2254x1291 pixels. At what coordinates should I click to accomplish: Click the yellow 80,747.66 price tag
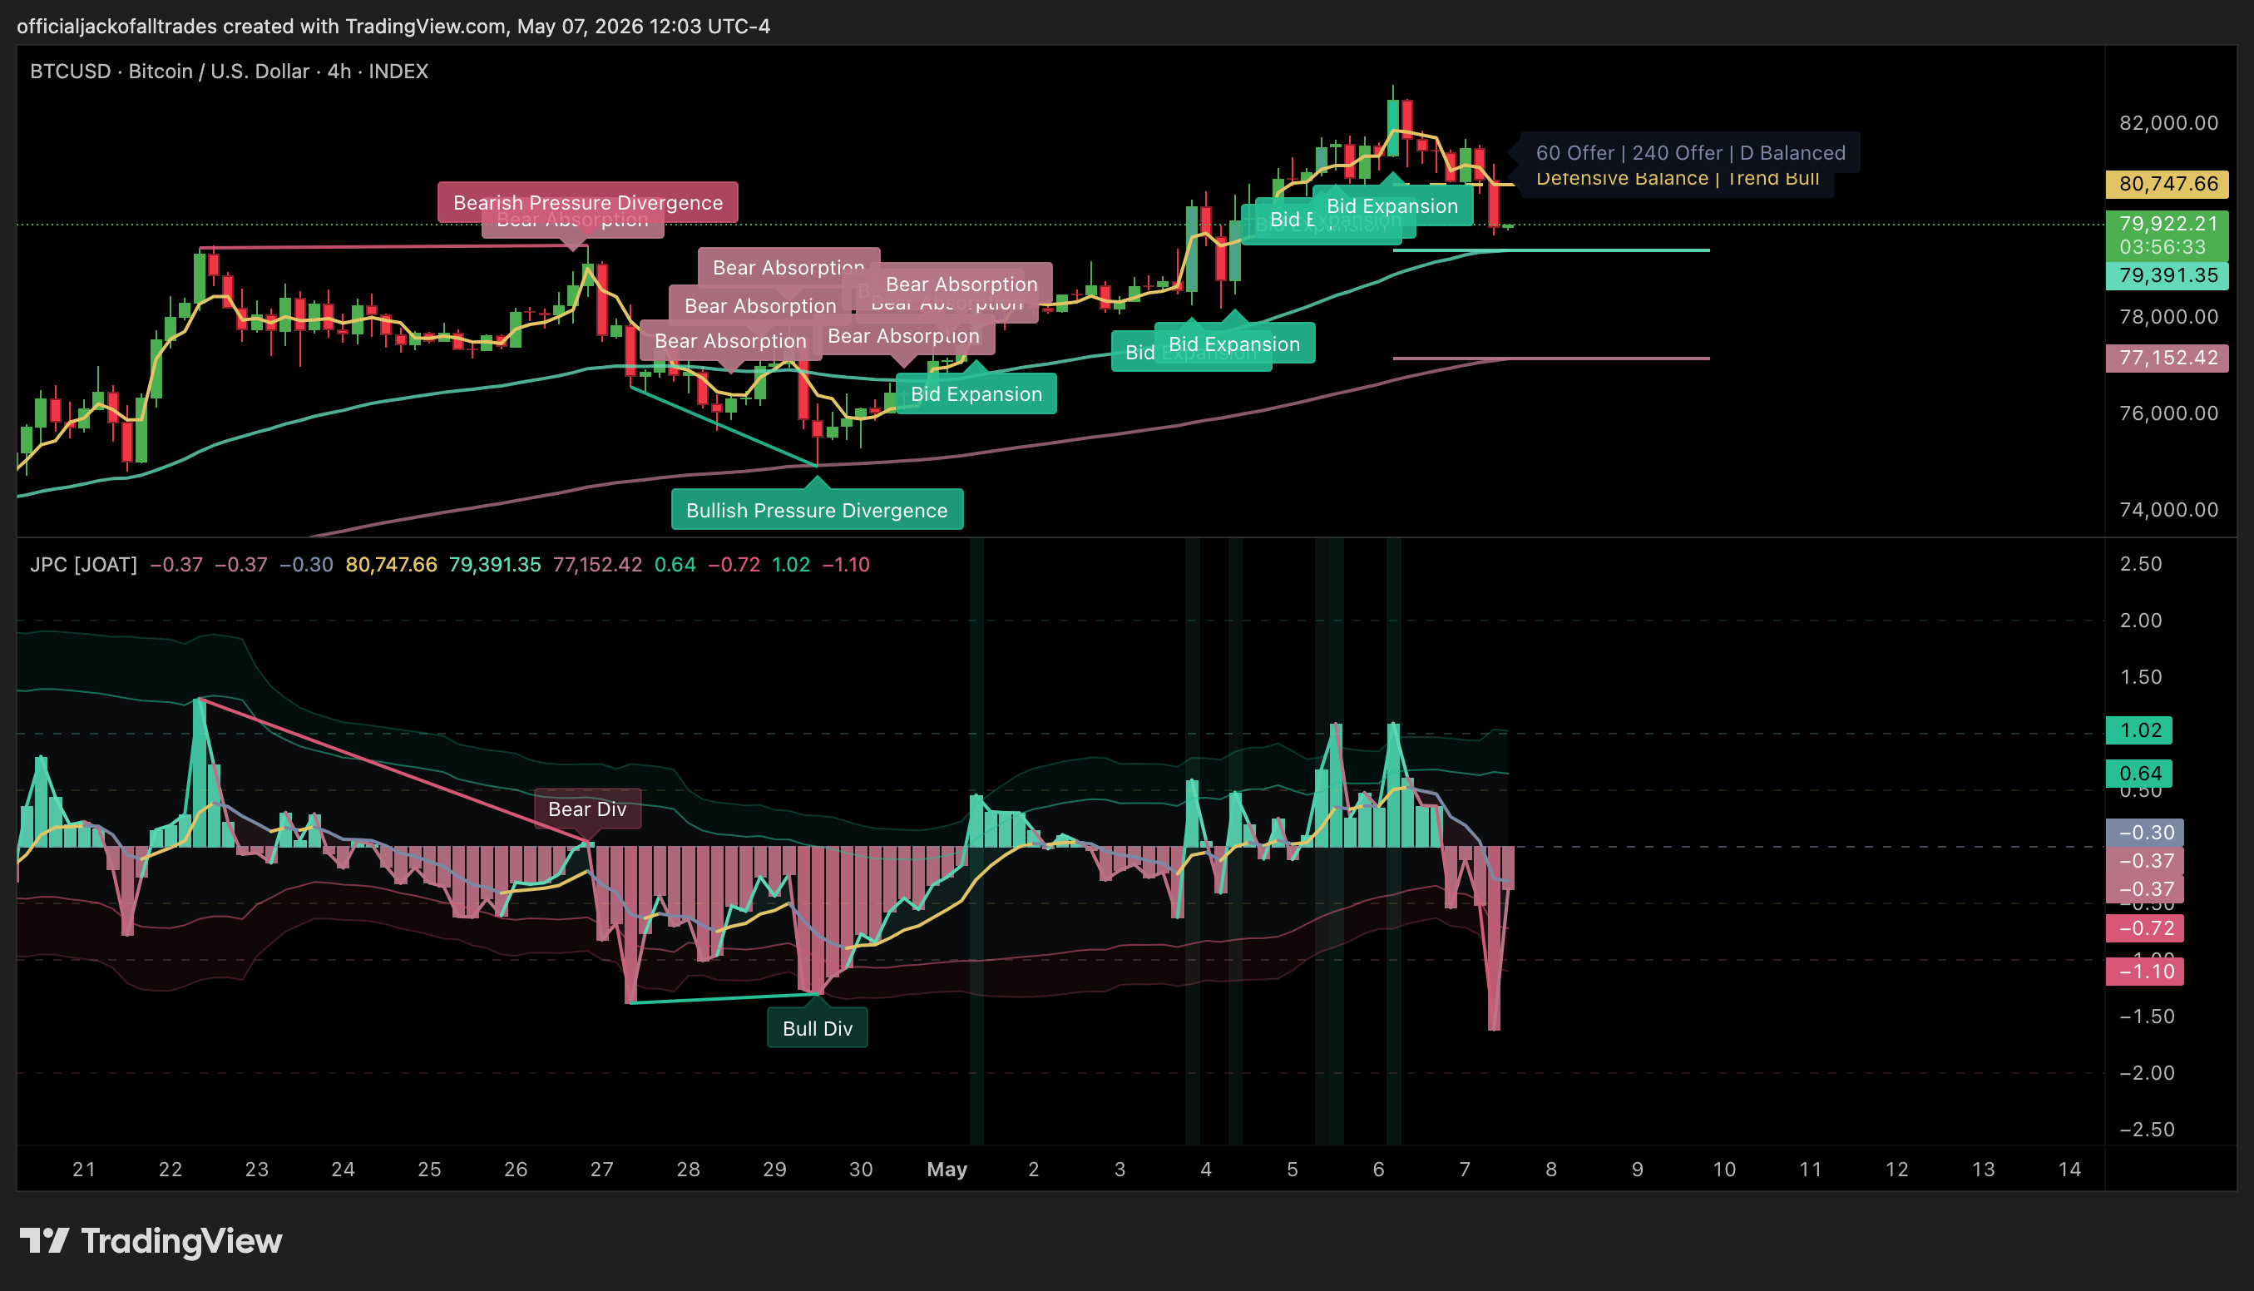[2168, 184]
